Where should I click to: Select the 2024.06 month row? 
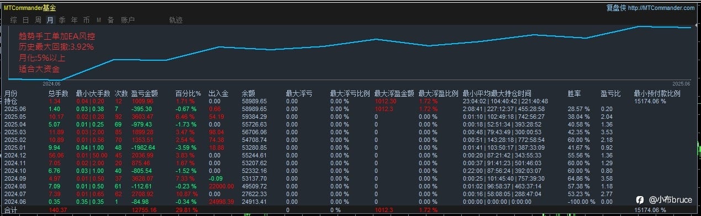(350, 202)
